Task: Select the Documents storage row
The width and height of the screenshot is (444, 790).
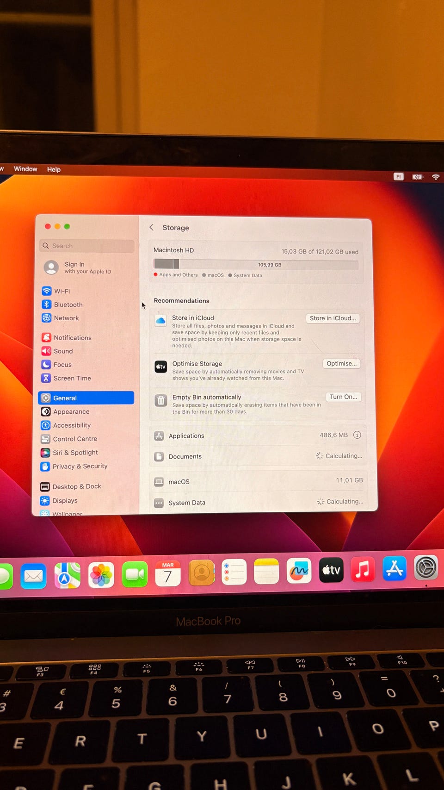Action: click(x=258, y=456)
